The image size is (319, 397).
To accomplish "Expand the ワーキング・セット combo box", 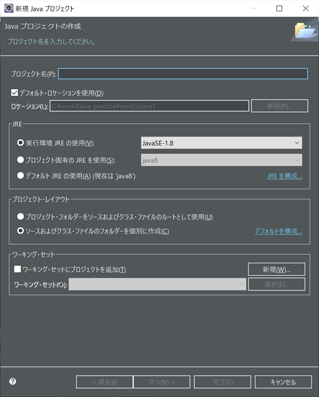I will click(157, 284).
